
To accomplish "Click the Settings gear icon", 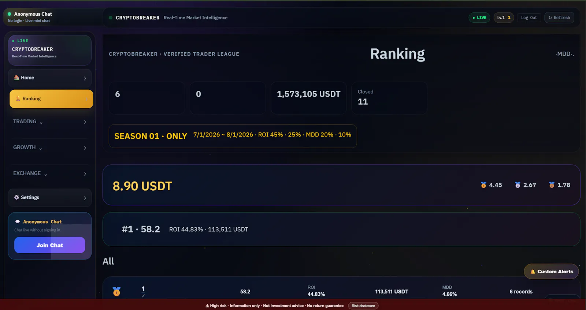I will (16, 197).
